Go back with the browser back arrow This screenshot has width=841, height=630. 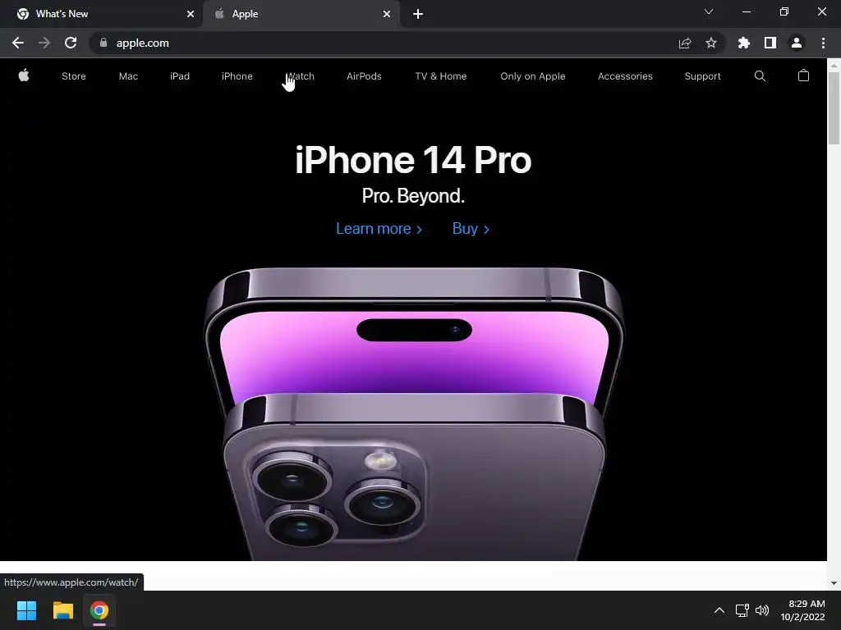[18, 43]
